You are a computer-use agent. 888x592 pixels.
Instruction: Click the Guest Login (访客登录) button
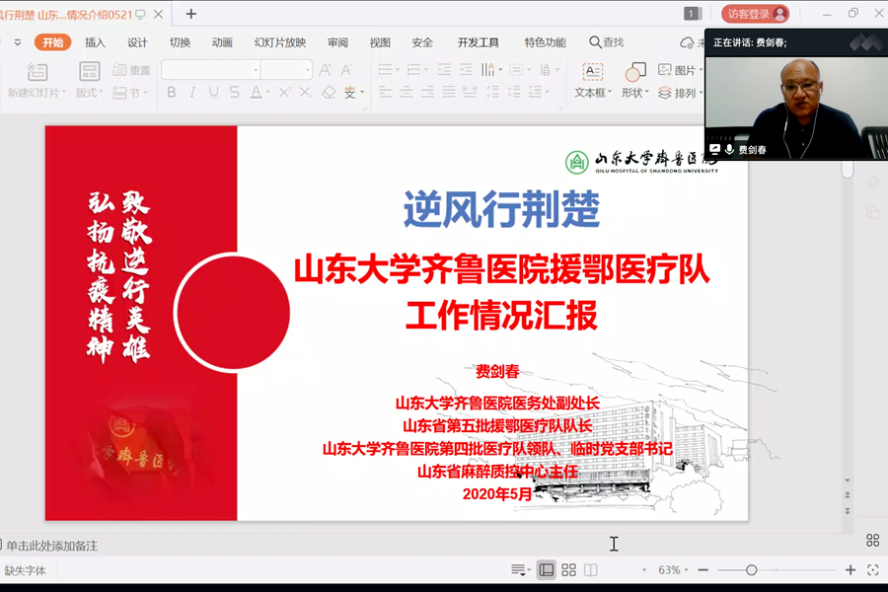click(x=755, y=14)
